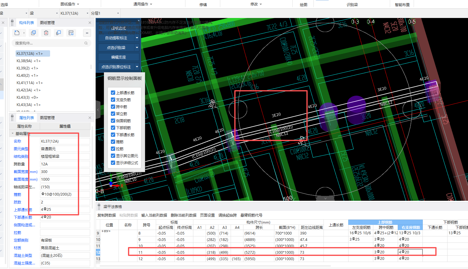Image resolution: width=468 pixels, height=269 pixels.
Task: Disable the 显示详细公式 checkbox
Action: [113, 163]
